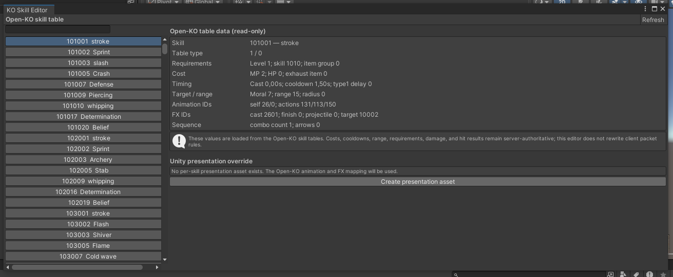
Task: Click the horizontal scrollbar thumb under list
Action: tap(77, 267)
